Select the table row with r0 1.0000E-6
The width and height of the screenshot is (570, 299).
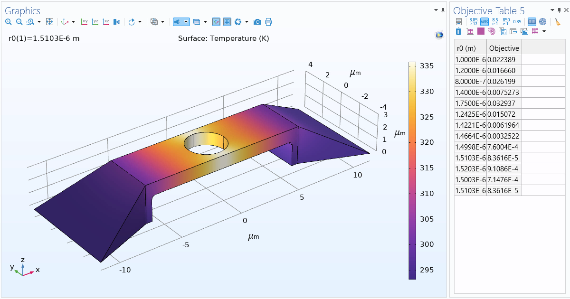470,58
